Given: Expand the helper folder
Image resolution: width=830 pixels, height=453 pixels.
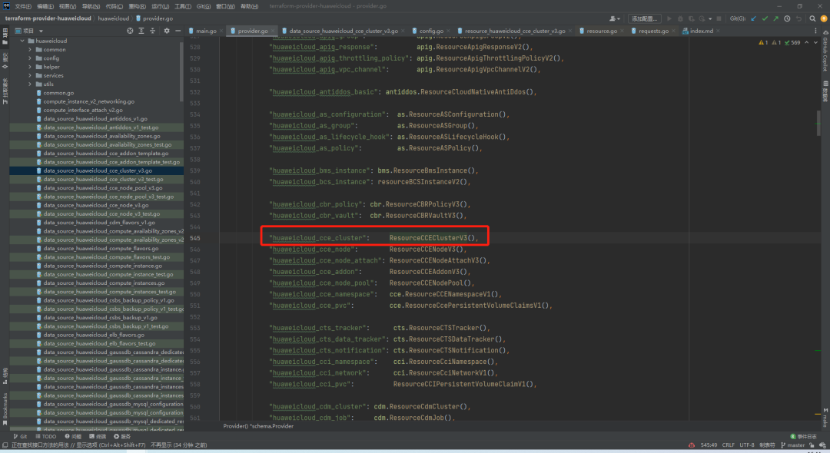Looking at the screenshot, I should point(30,67).
